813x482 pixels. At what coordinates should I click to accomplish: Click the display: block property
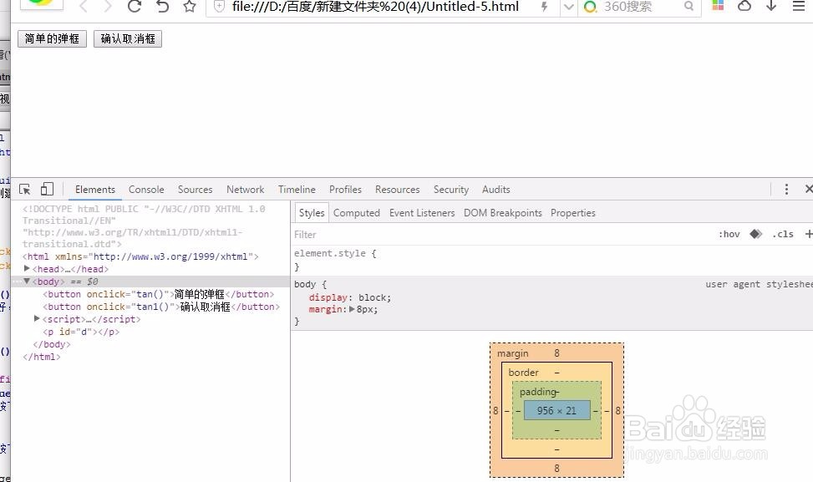pos(350,297)
